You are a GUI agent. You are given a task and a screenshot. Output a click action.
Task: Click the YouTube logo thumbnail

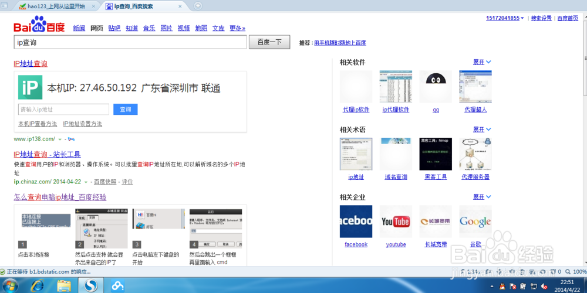click(396, 222)
